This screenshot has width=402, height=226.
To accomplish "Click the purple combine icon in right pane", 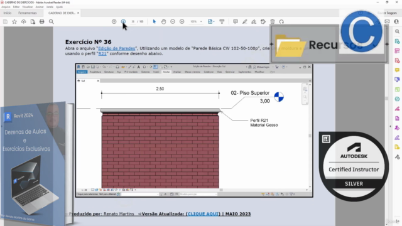I will [397, 80].
